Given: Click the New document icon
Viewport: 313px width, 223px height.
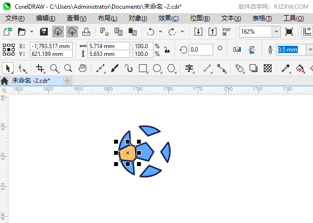Looking at the screenshot, I should 8,32.
